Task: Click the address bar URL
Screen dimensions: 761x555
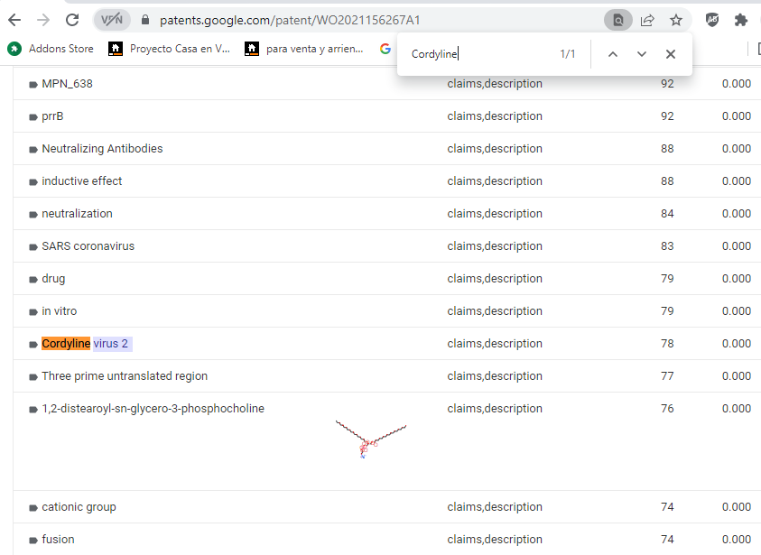Action: pyautogui.click(x=289, y=20)
